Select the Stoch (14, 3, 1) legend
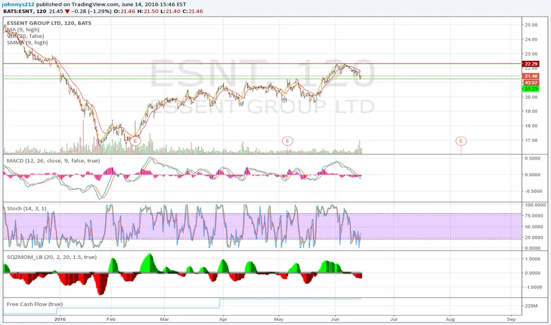This screenshot has height=325, width=551. point(27,209)
